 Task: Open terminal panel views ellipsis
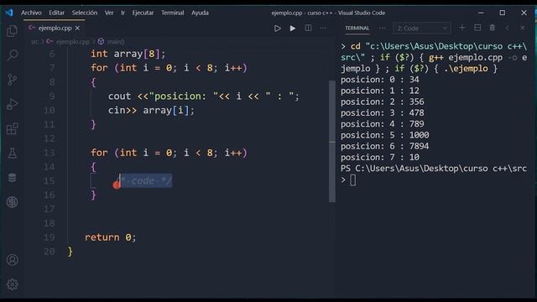(383, 28)
